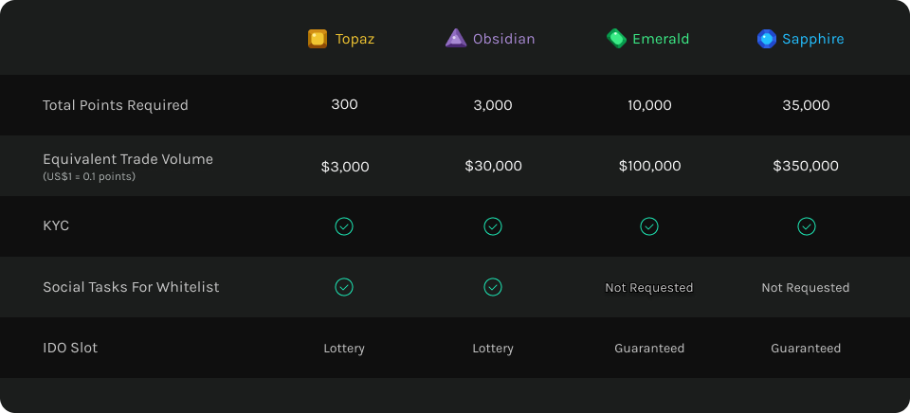Select the Topaz tier heading
The image size is (910, 413).
tap(341, 39)
